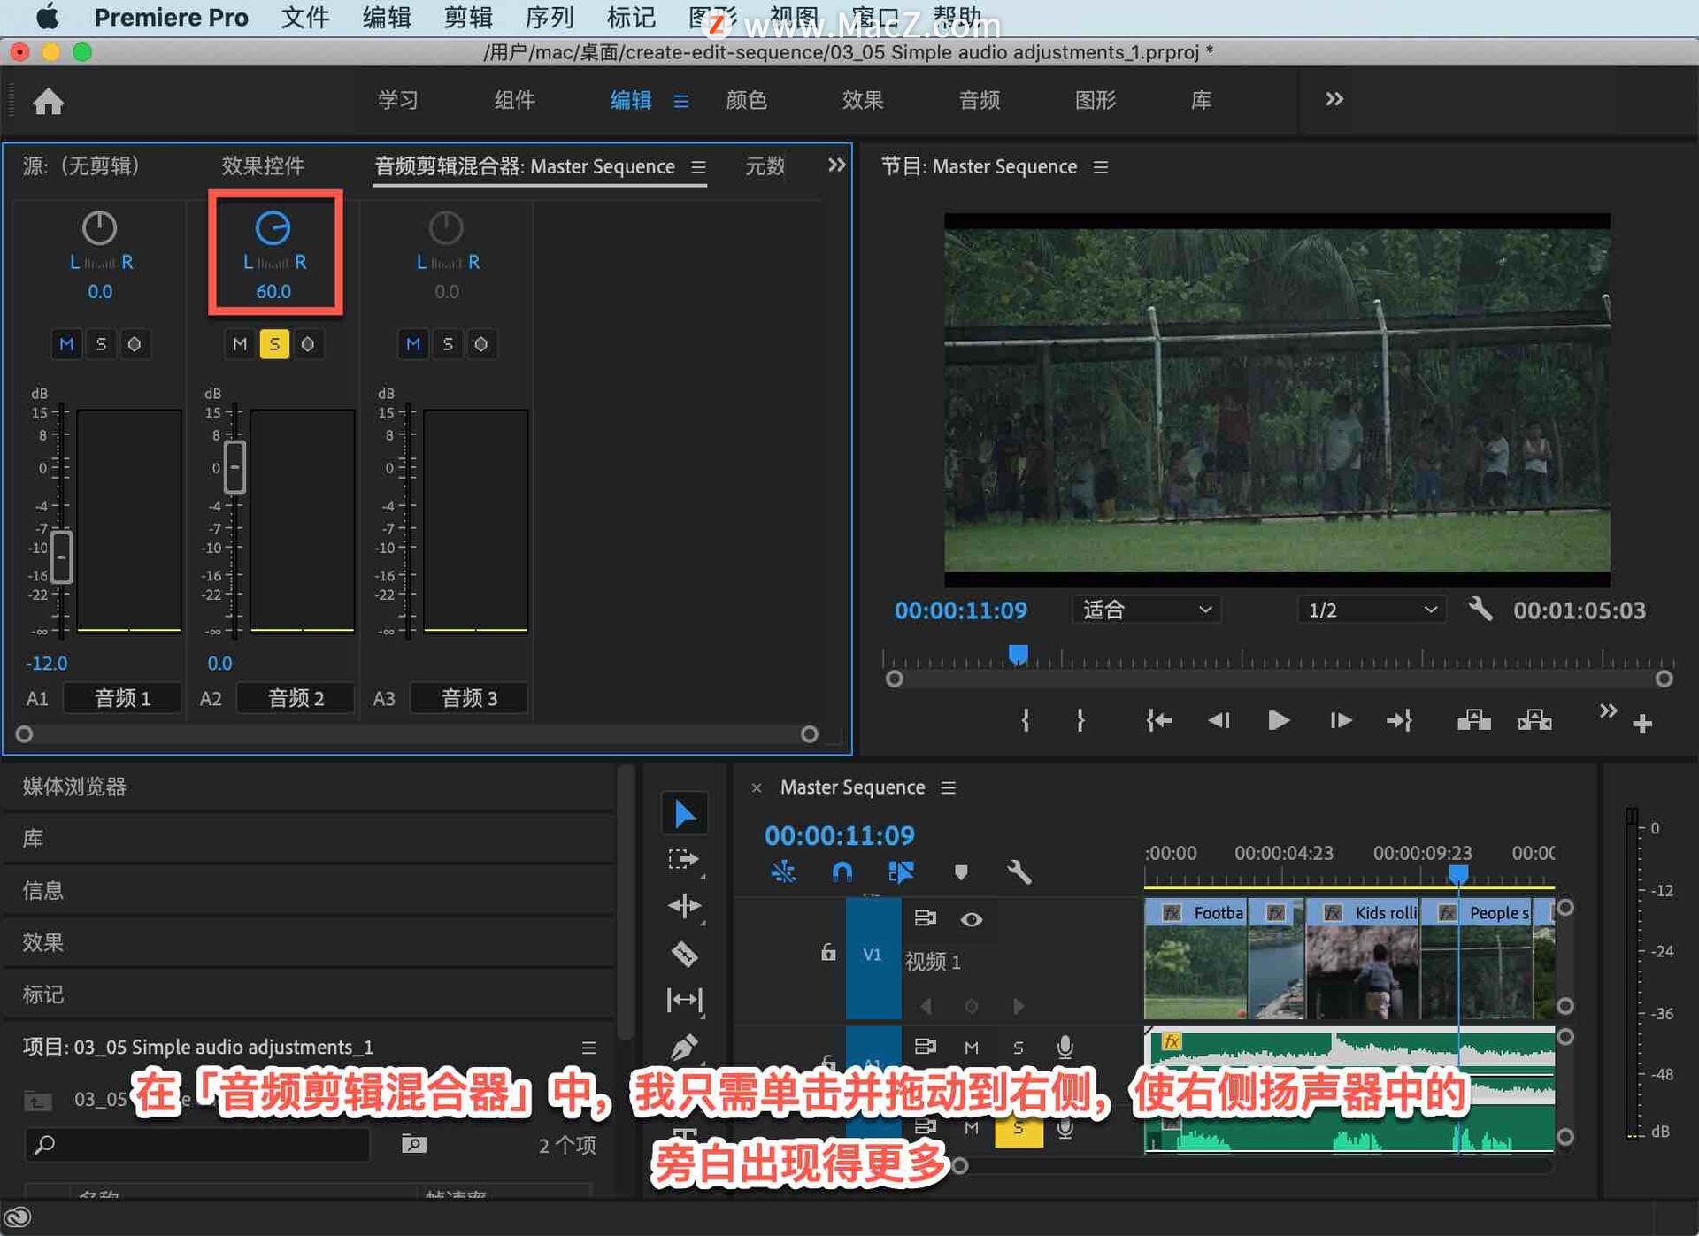The image size is (1699, 1236).
Task: Add marker in timeline panel
Action: (x=961, y=872)
